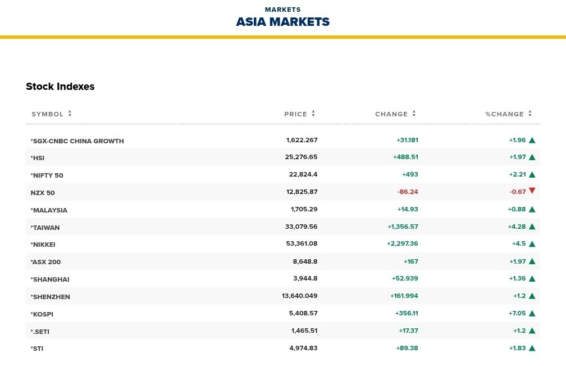Viewport: 566px width, 366px height.
Task: Open the SGX-CNBC CHINA GROWTH index
Action: 77,141
